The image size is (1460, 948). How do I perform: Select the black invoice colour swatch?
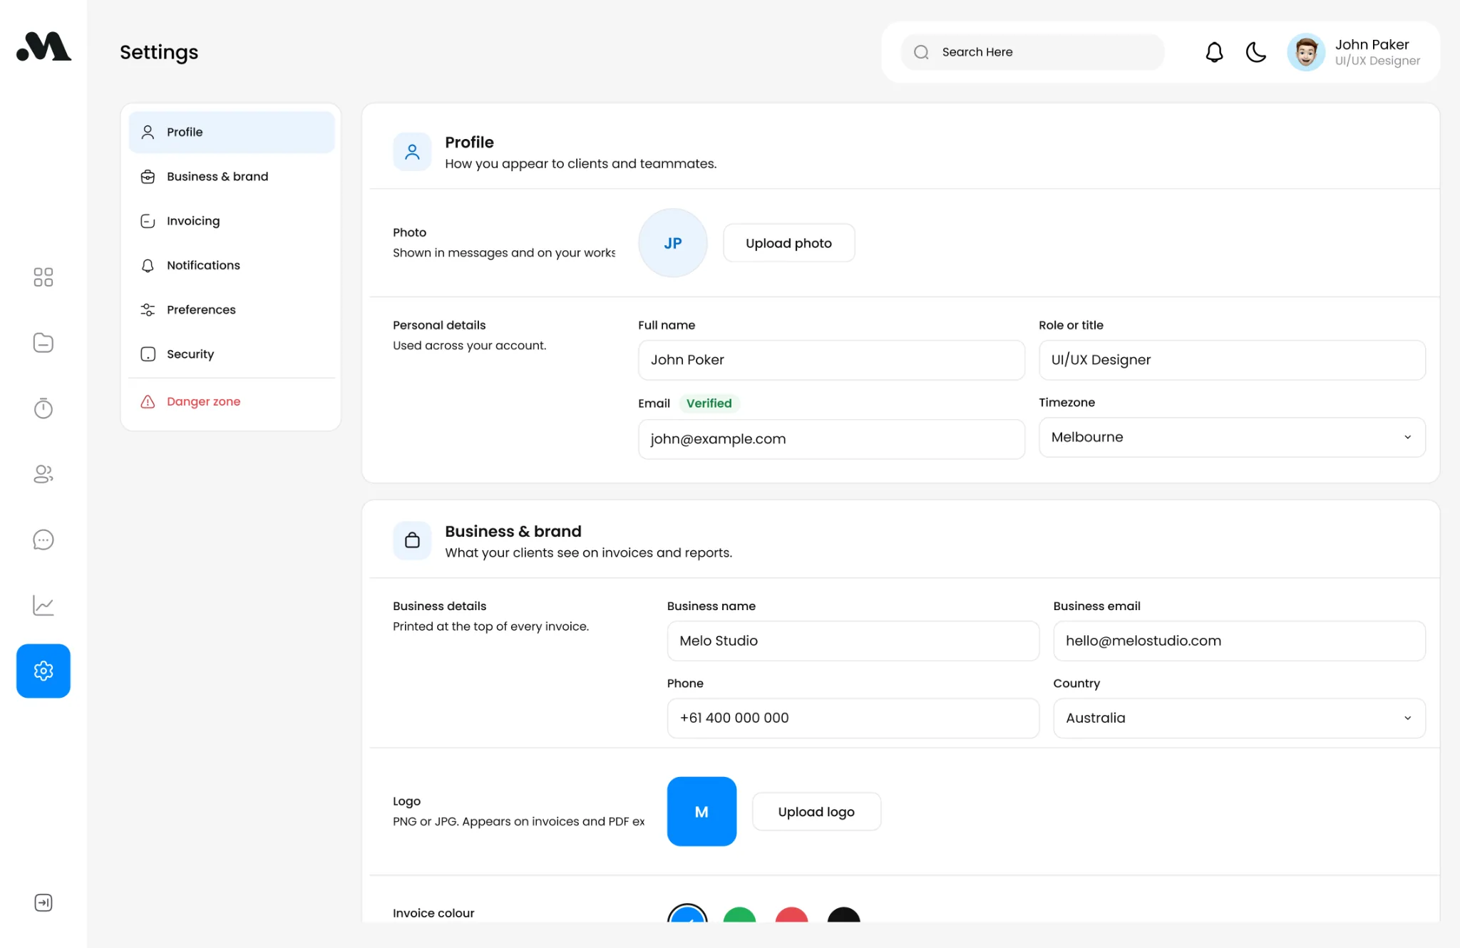point(843,915)
